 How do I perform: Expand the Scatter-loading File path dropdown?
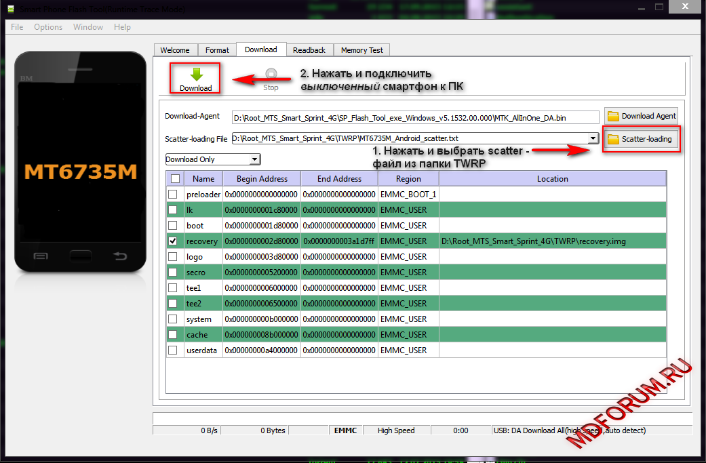pyautogui.click(x=593, y=139)
